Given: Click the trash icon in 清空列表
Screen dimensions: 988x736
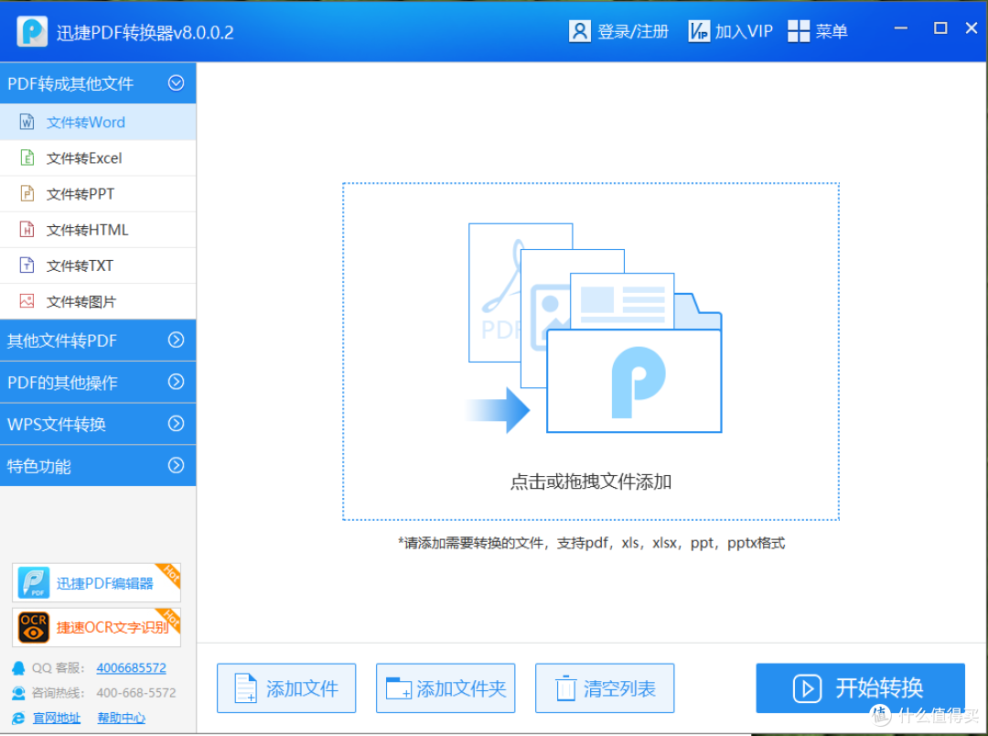Looking at the screenshot, I should click(x=565, y=688).
